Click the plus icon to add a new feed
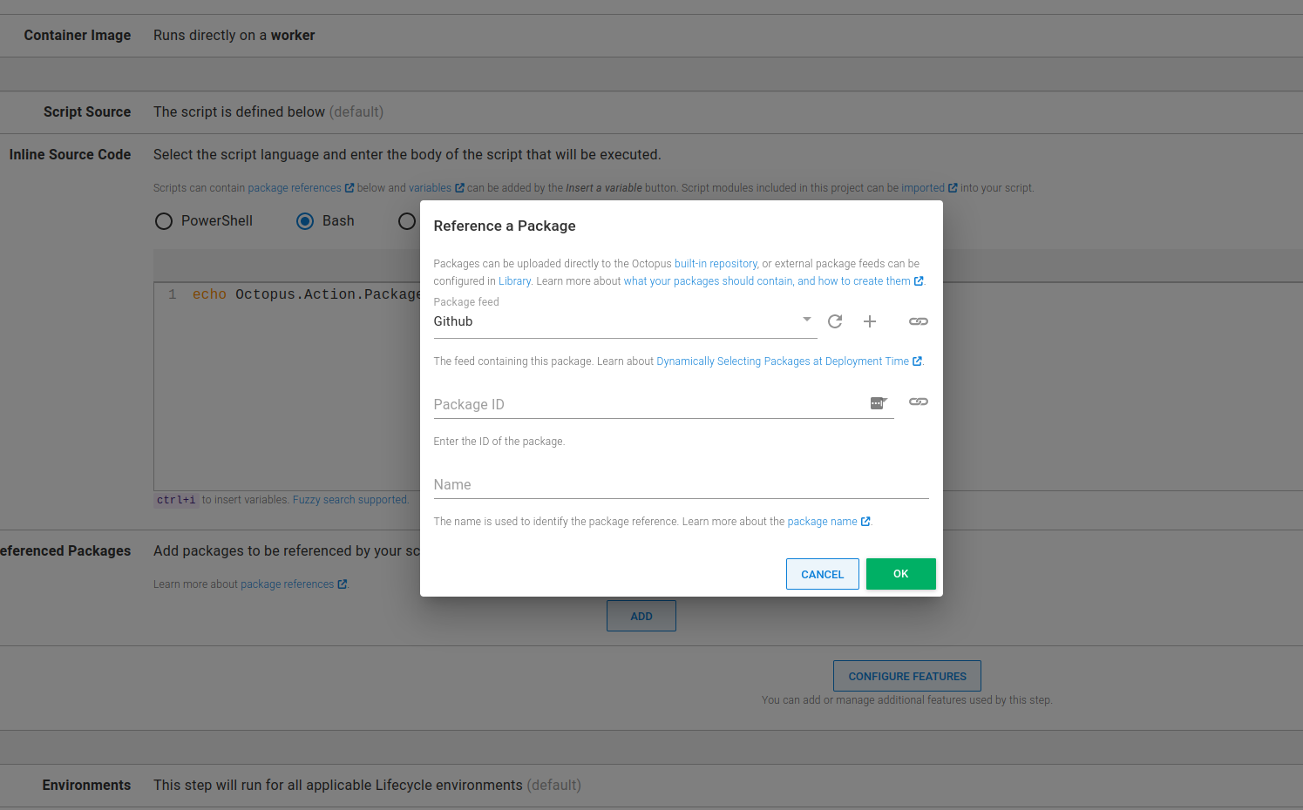Screen dimensions: 1303x810 click(870, 321)
